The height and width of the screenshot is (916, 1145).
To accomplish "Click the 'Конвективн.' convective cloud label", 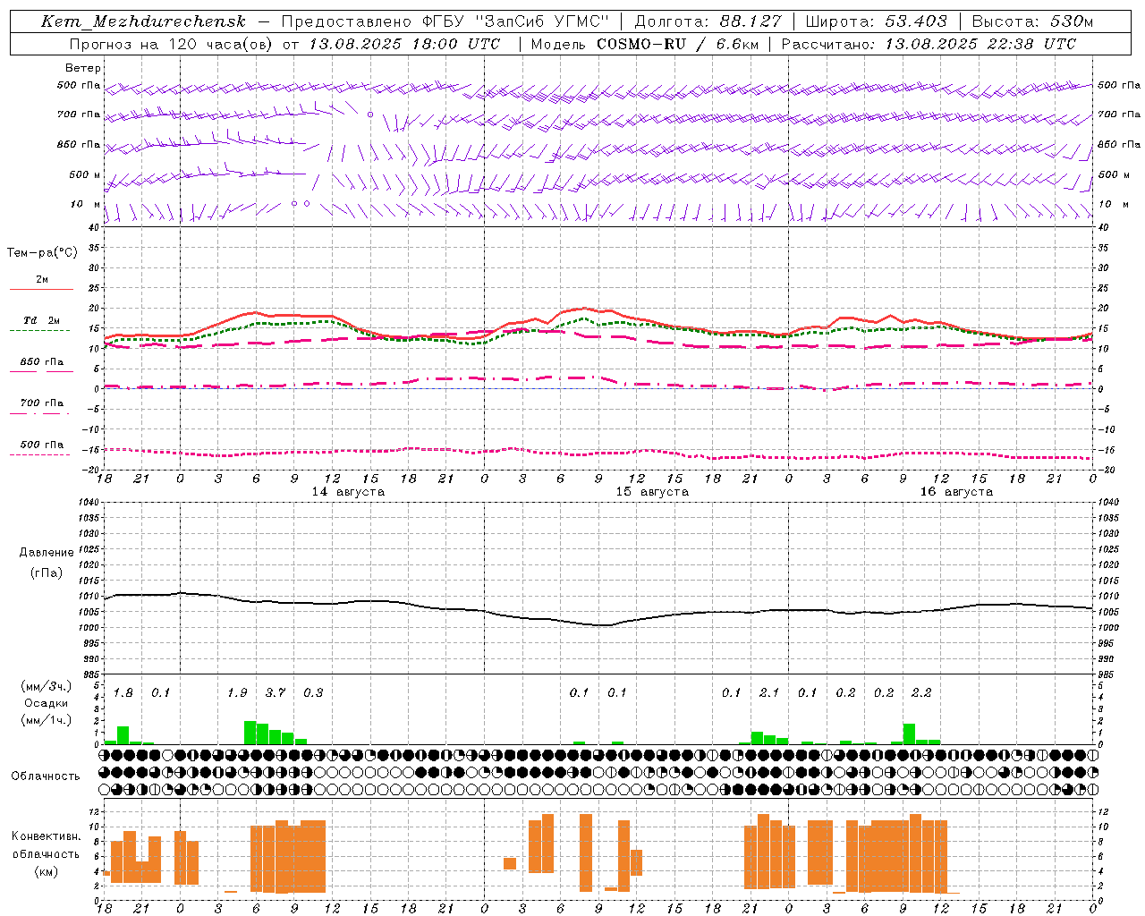I will point(46,836).
